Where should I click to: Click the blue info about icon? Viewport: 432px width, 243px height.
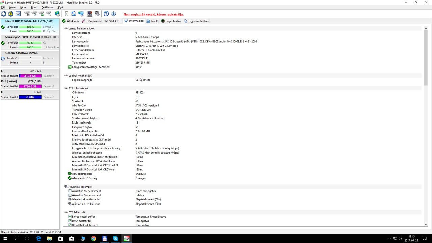click(x=113, y=14)
